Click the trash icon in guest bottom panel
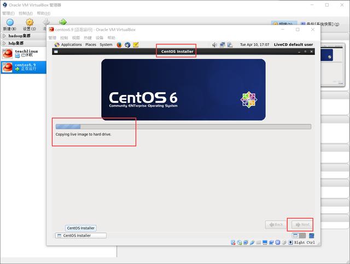The image size is (350, 264). [312, 236]
